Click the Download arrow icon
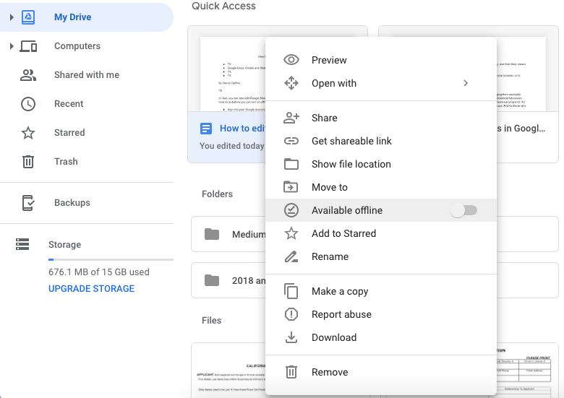Screen dimensions: 564x398 click(x=291, y=337)
